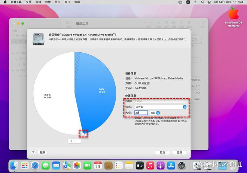Viewport: 247px width, 173px height.
Task: Open the 窗口 menu
Action: tap(67, 2)
